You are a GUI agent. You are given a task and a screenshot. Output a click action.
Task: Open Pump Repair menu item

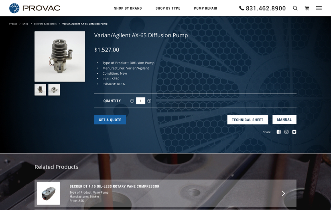tap(205, 8)
